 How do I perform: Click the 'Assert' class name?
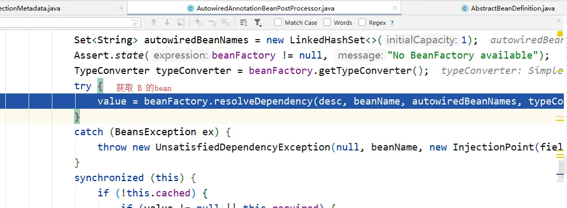[92, 55]
